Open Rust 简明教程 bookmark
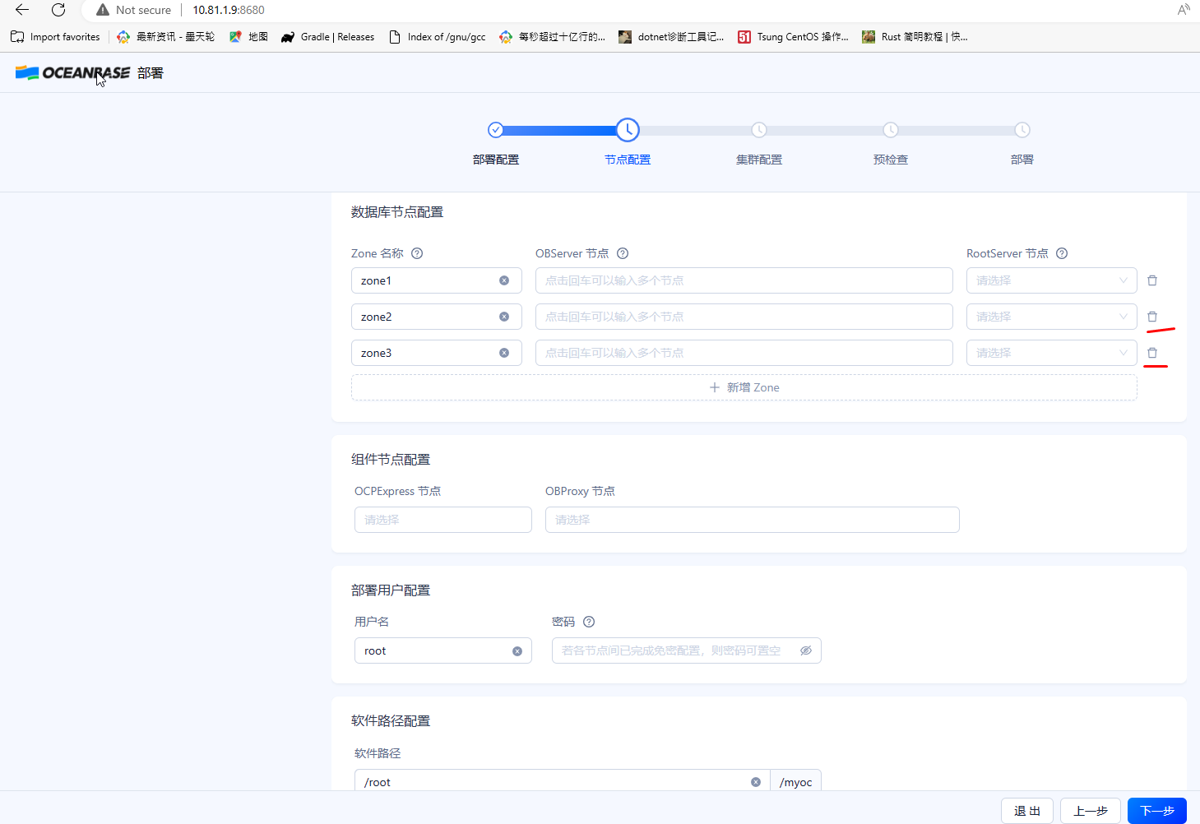Image resolution: width=1200 pixels, height=824 pixels. (x=915, y=37)
